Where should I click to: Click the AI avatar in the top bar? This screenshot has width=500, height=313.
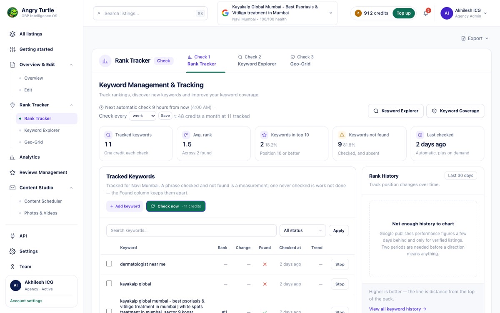(447, 13)
